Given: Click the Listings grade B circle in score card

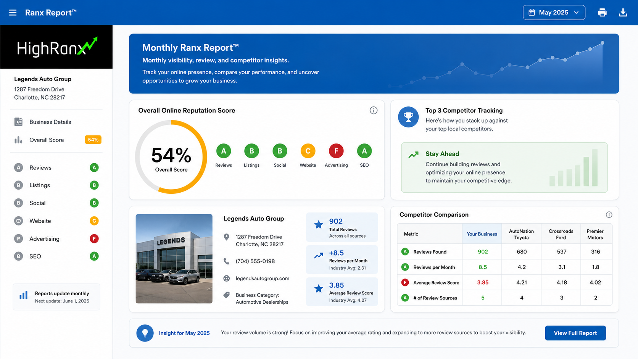Looking at the screenshot, I should 252,151.
